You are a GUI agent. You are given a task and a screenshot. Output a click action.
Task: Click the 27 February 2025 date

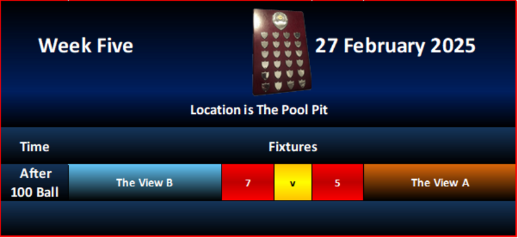coord(395,45)
